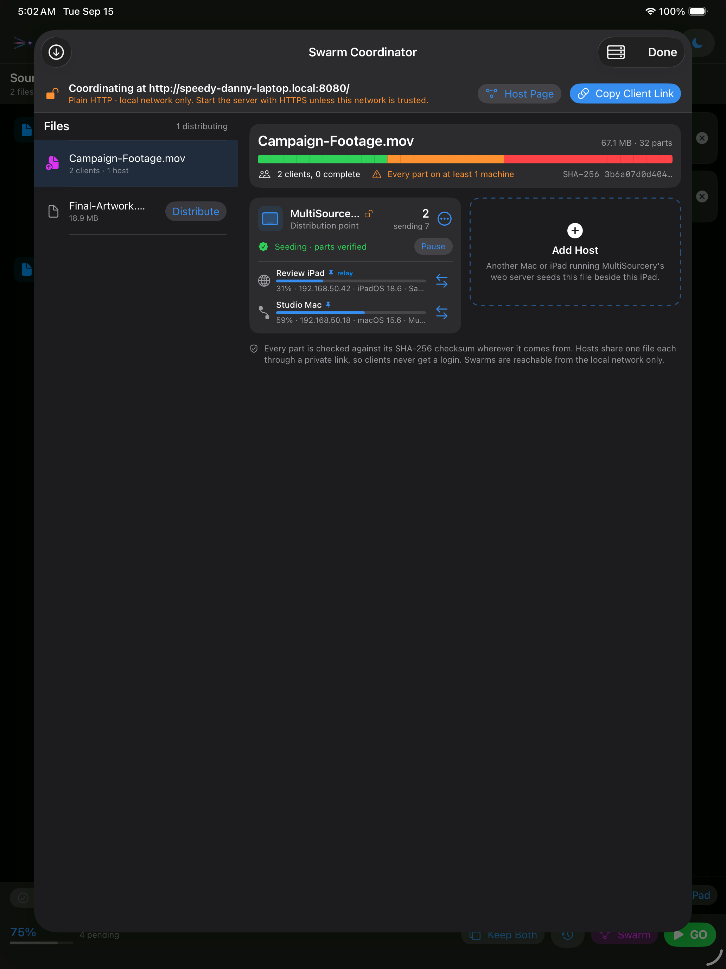Click the MultiSource distribution point device icon
The height and width of the screenshot is (969, 726).
click(x=270, y=219)
